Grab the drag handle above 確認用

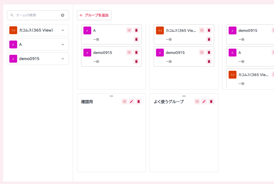[111, 96]
